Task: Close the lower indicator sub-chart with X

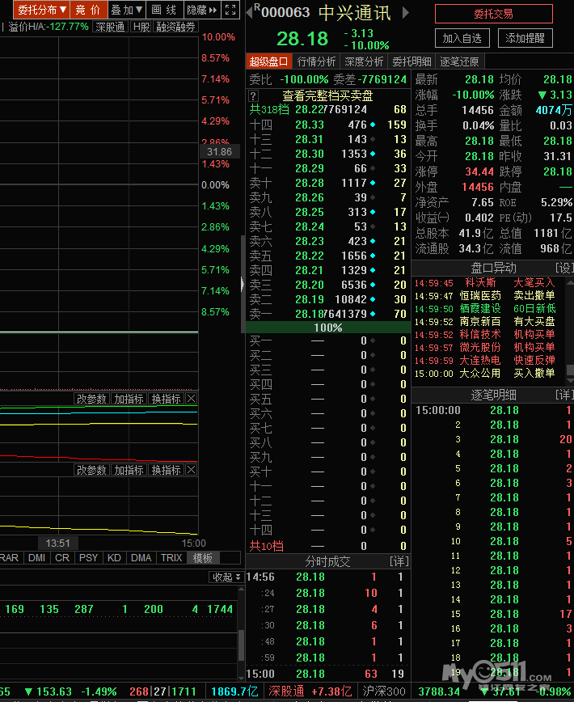Action: point(191,470)
